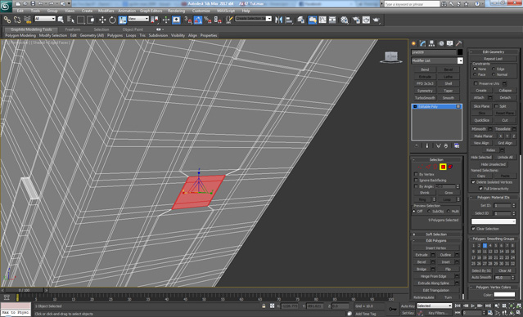Select the Select and Rotate tool

pyautogui.click(x=112, y=20)
